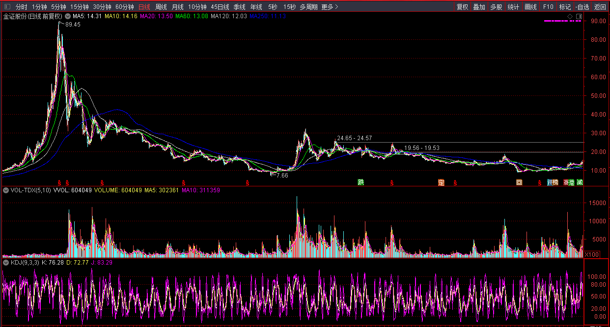Expand the 更多 periods menu

pos(330,7)
